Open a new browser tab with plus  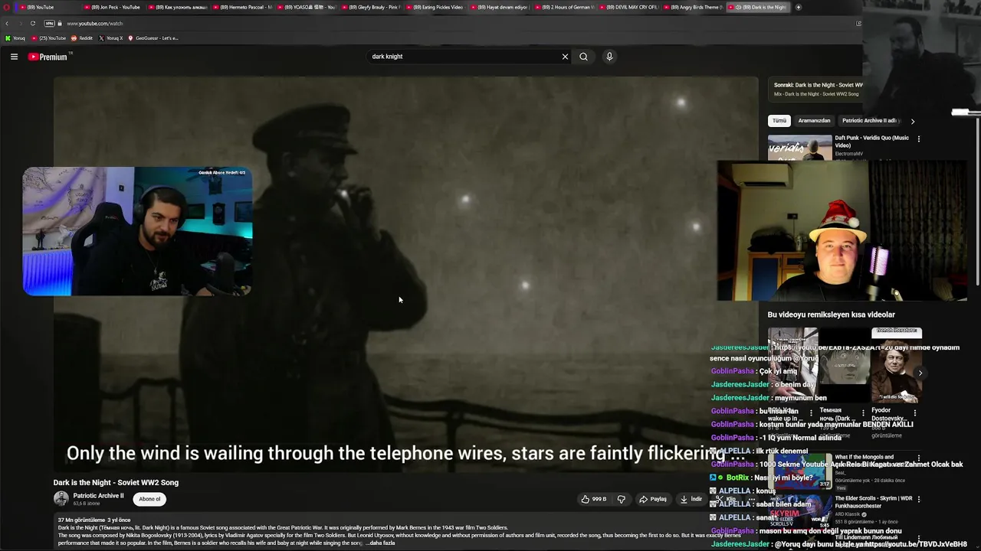point(798,7)
